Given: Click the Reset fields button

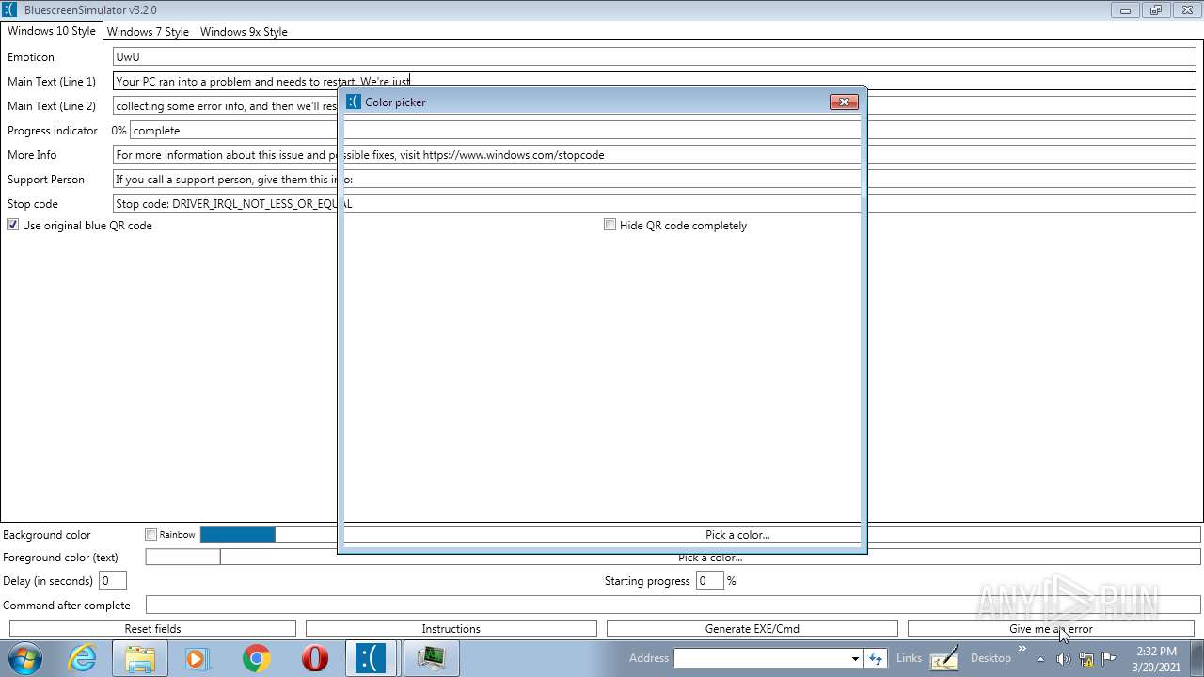Looking at the screenshot, I should point(152,628).
